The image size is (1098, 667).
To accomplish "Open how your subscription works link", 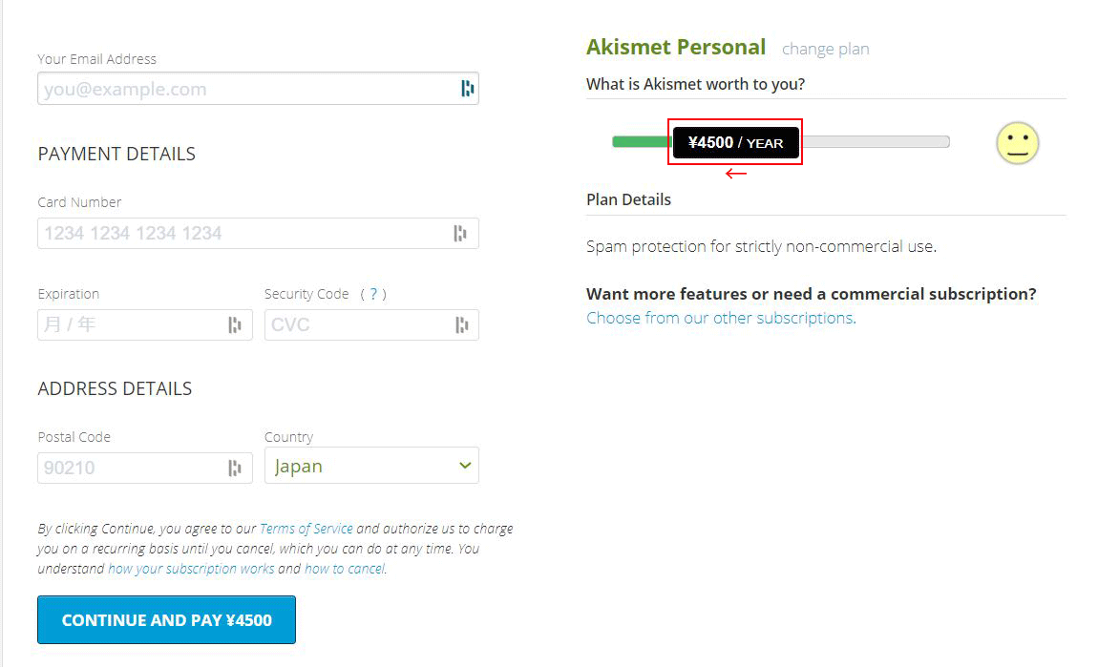I will (191, 569).
